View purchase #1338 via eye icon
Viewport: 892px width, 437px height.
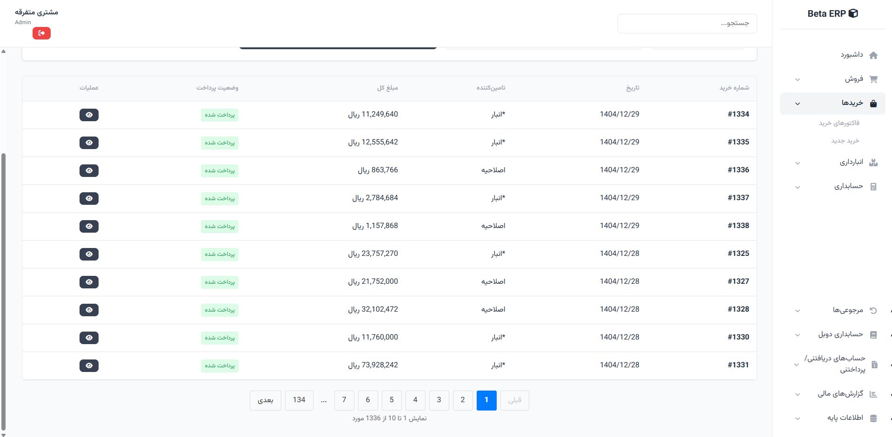click(x=89, y=226)
